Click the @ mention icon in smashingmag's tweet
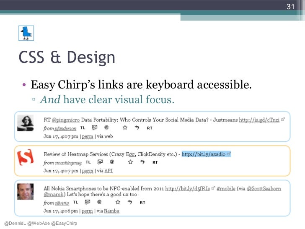This screenshot has width=305, height=229. point(111,161)
